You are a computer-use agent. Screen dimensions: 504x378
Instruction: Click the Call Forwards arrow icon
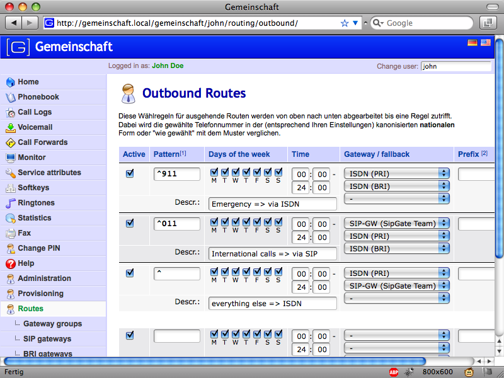click(10, 143)
